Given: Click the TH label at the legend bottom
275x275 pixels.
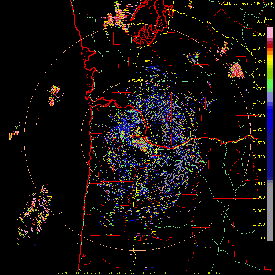Looking at the screenshot, I should pyautogui.click(x=262, y=238).
